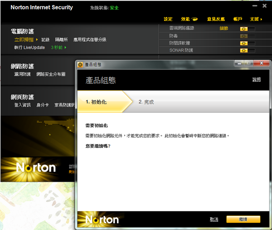272x230 pixels.
Task: Click the 效能 flip arrow icon
Action: pos(194,19)
